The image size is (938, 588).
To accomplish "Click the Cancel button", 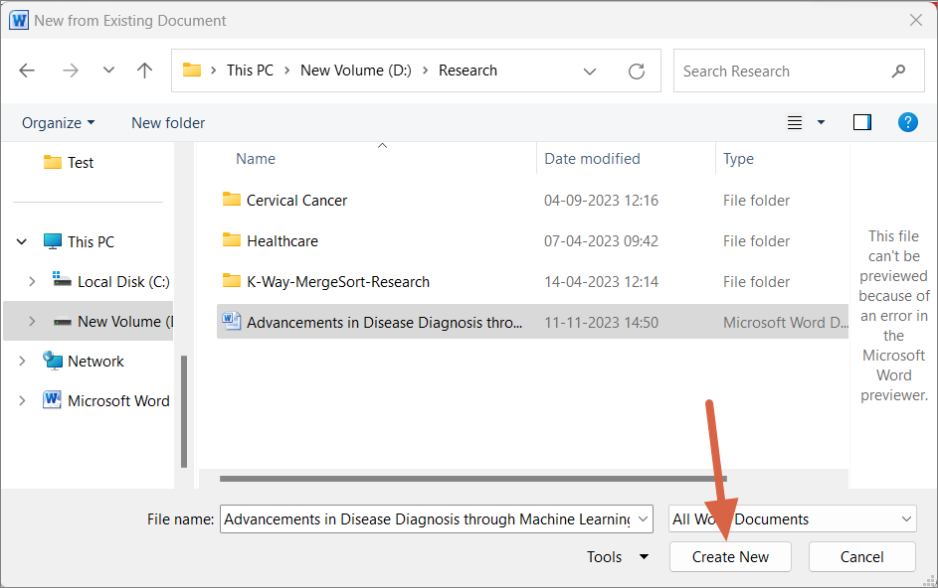I will tap(861, 557).
